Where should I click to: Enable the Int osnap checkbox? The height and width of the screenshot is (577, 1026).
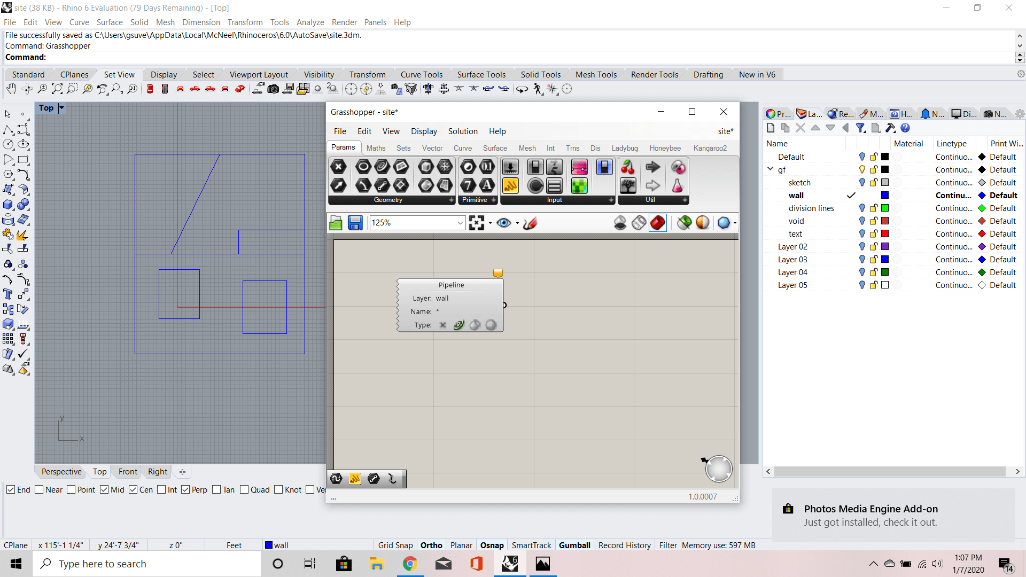click(161, 489)
